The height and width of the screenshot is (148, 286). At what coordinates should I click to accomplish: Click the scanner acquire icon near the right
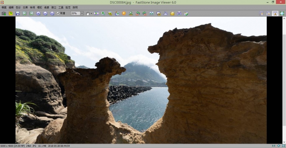pyautogui.click(x=165, y=14)
